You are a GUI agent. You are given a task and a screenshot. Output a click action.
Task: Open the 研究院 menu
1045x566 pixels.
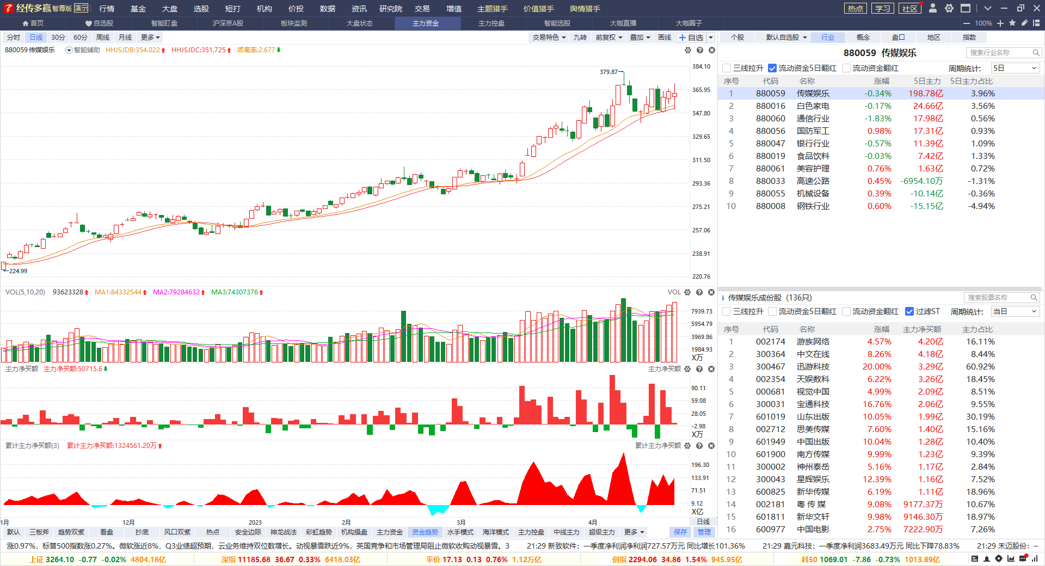391,9
